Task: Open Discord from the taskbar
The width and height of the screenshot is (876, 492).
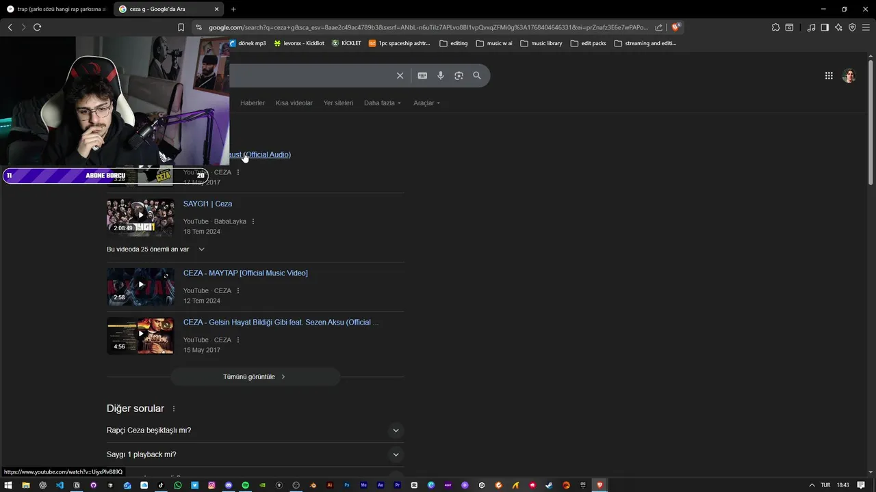Action: click(x=229, y=485)
